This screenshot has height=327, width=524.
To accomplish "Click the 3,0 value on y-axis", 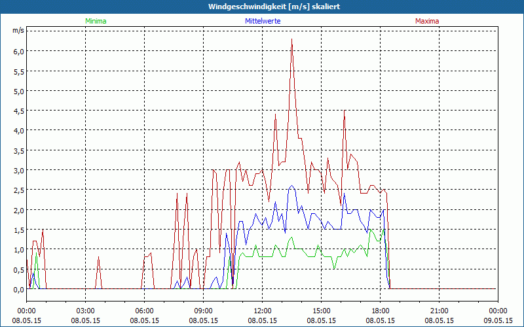I will [x=19, y=171].
